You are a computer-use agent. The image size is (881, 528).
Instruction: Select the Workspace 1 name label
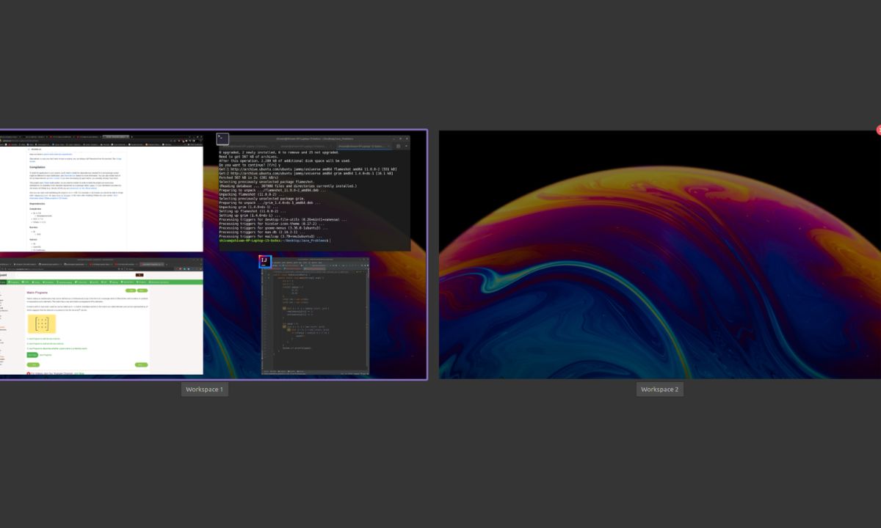(x=204, y=389)
